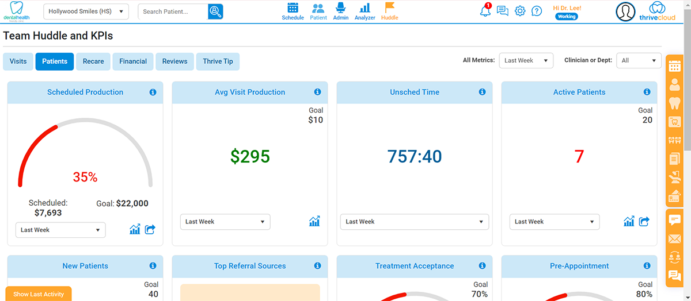Open the Analyzer bar chart icon
This screenshot has width=691, height=301.
[x=365, y=8]
